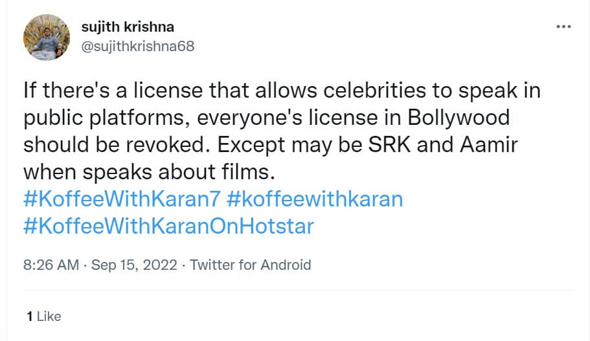The height and width of the screenshot is (341, 590).
Task: Open the sujith krishna display name link
Action: coord(128,28)
